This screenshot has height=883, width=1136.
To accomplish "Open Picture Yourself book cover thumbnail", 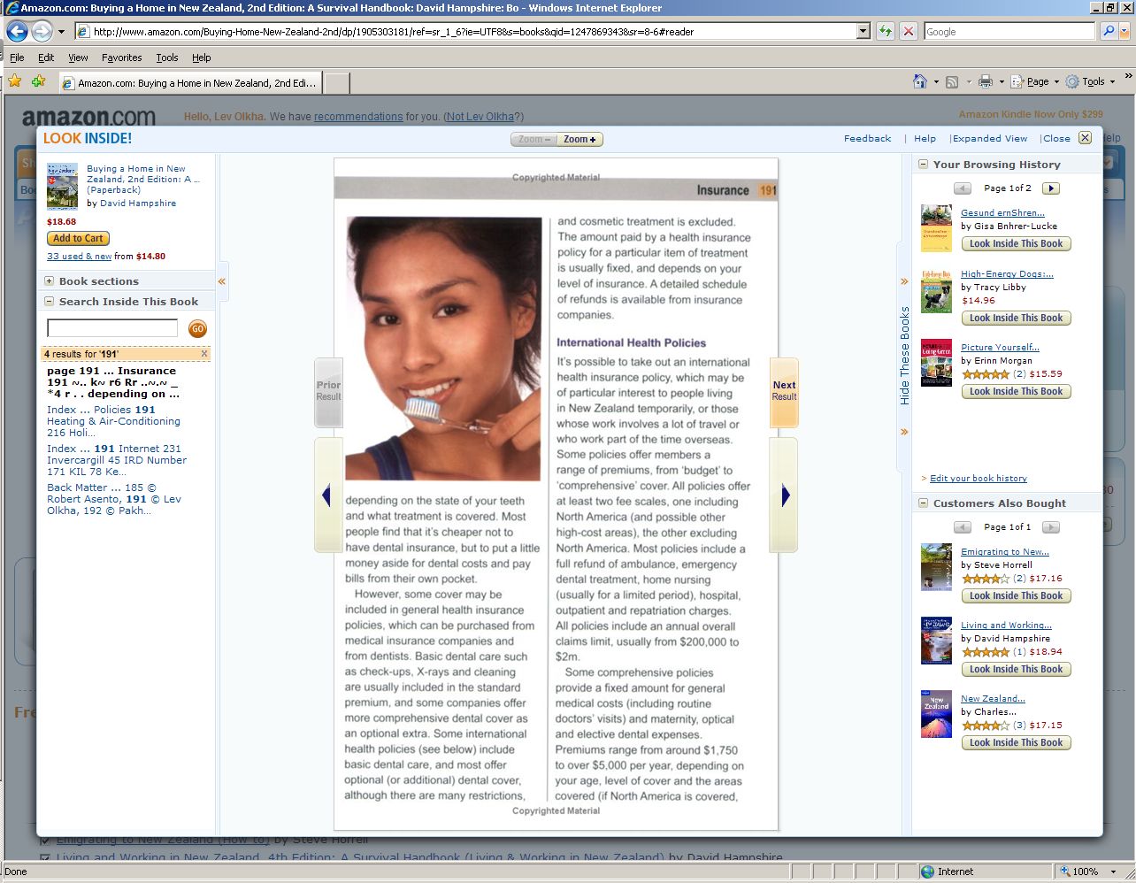I will (x=936, y=363).
